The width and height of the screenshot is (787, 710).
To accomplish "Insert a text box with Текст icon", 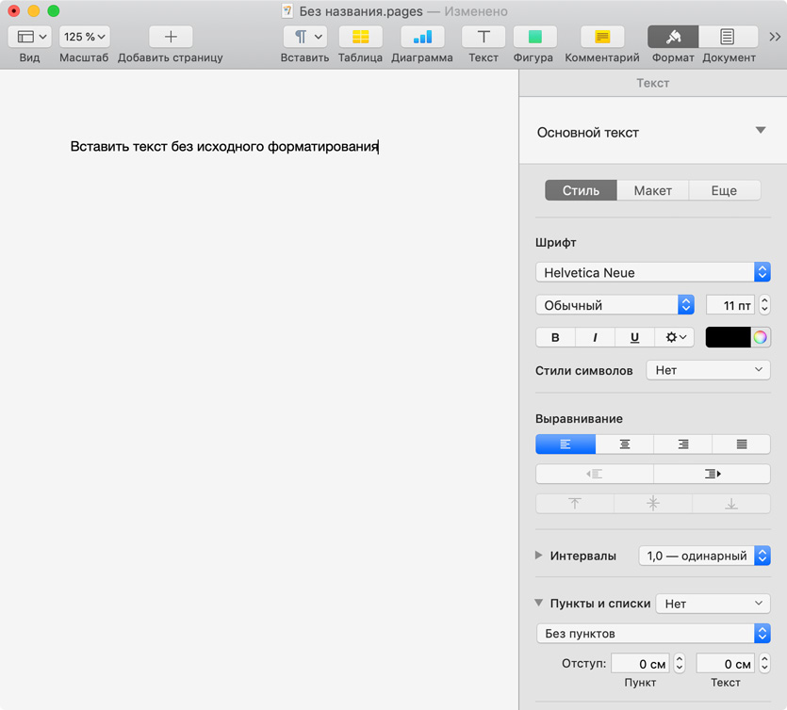I will click(x=484, y=37).
